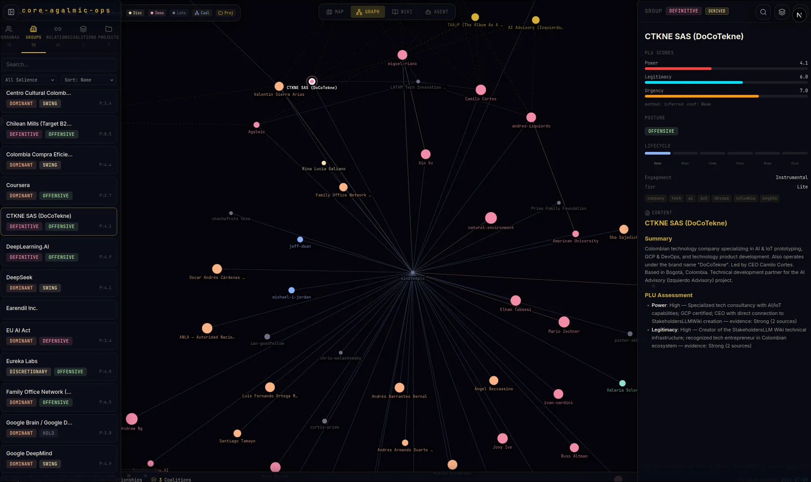Click the Legitimacy score bar

pyautogui.click(x=726, y=82)
